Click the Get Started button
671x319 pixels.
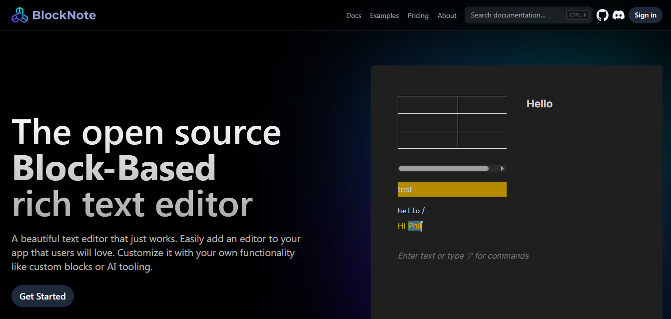pyautogui.click(x=42, y=296)
